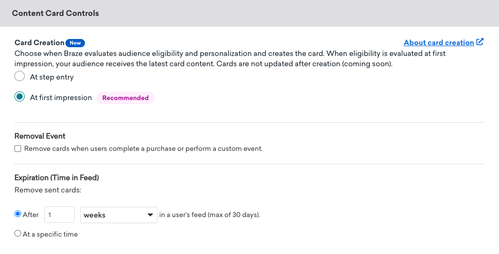The image size is (499, 254).
Task: Click the Expiration (Time in Feed) heading
Action: [57, 178]
